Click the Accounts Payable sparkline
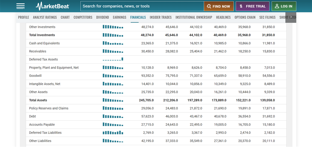The height and width of the screenshot is (147, 312). 113,125
